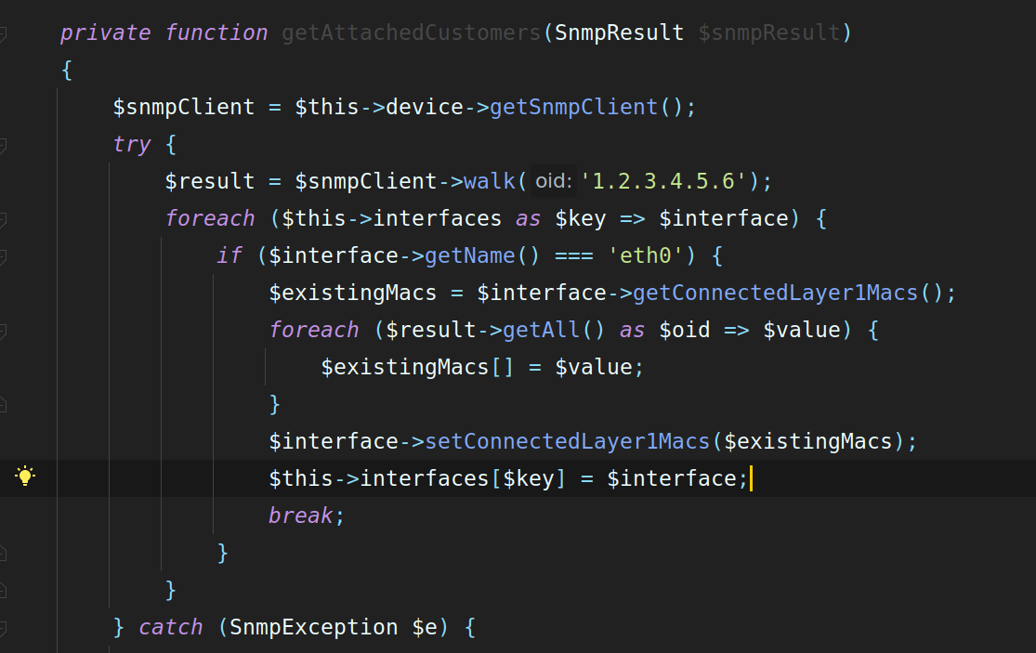The image size is (1036, 653).
Task: Click the setConnectedLayer1Macs method call
Action: pos(567,441)
